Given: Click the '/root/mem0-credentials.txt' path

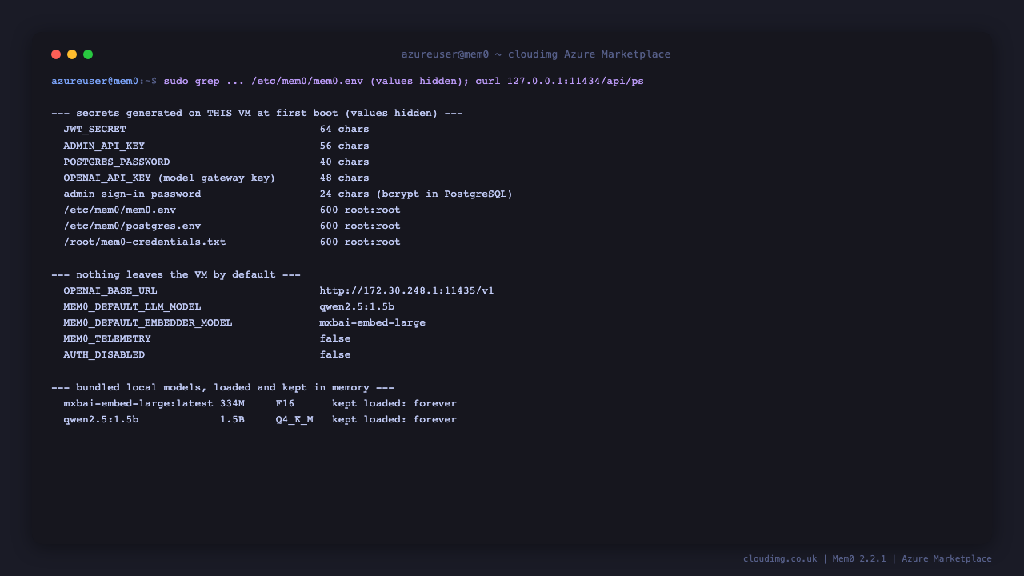Looking at the screenshot, I should tap(145, 242).
